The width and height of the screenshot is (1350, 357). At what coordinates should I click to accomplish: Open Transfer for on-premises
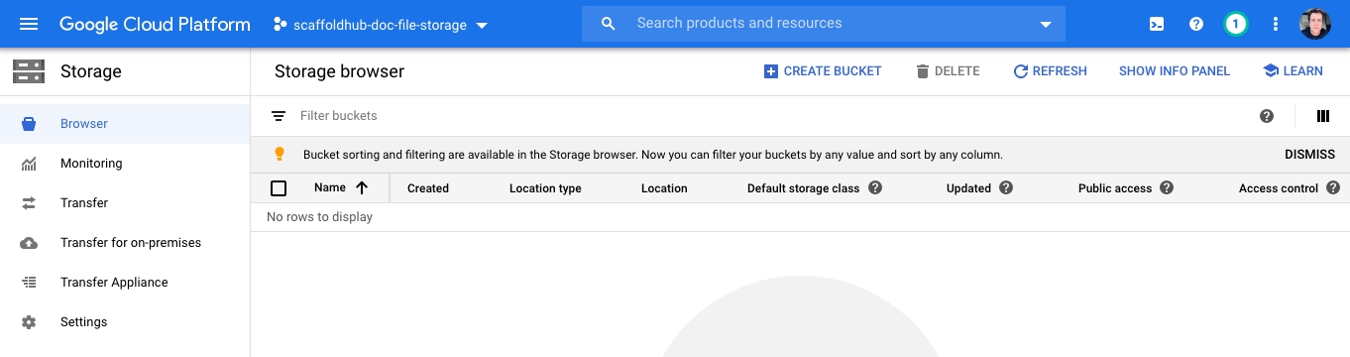[125, 243]
